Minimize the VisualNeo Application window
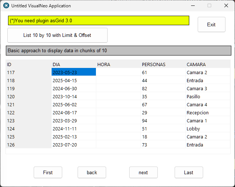235x187 pixels. pyautogui.click(x=193, y=6)
